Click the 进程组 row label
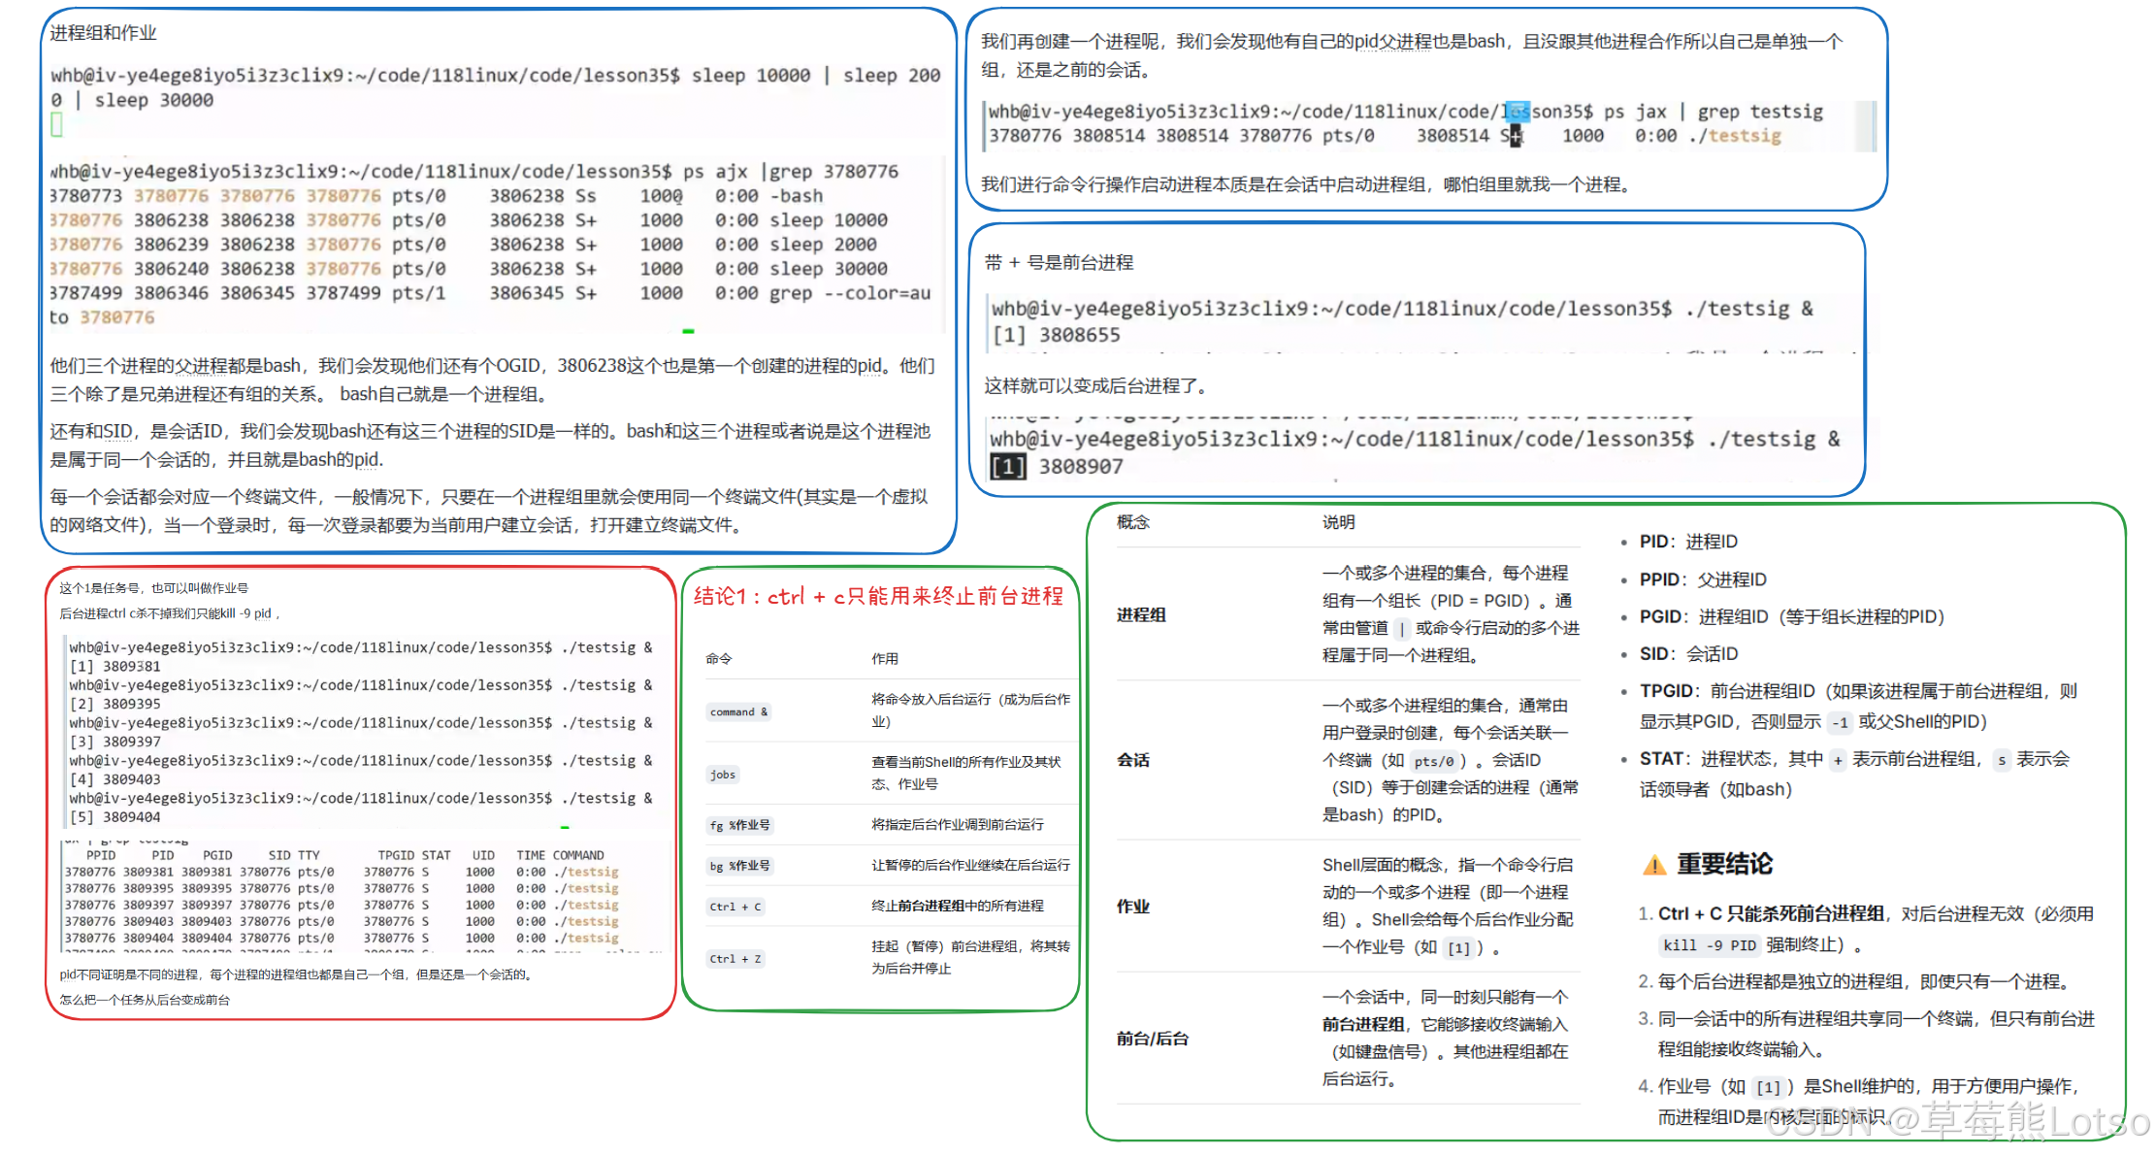 pos(1141,614)
